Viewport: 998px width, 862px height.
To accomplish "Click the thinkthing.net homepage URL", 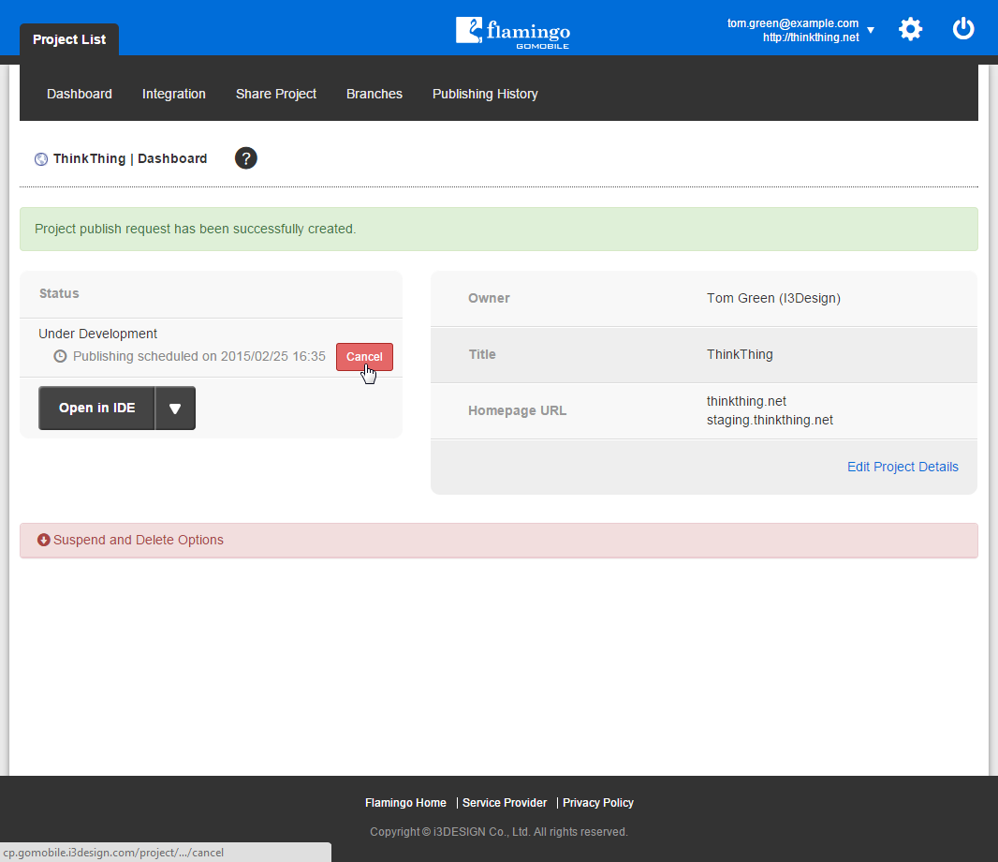I will point(746,401).
